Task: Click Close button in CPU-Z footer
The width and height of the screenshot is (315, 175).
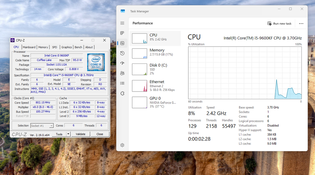Action: click(100, 134)
